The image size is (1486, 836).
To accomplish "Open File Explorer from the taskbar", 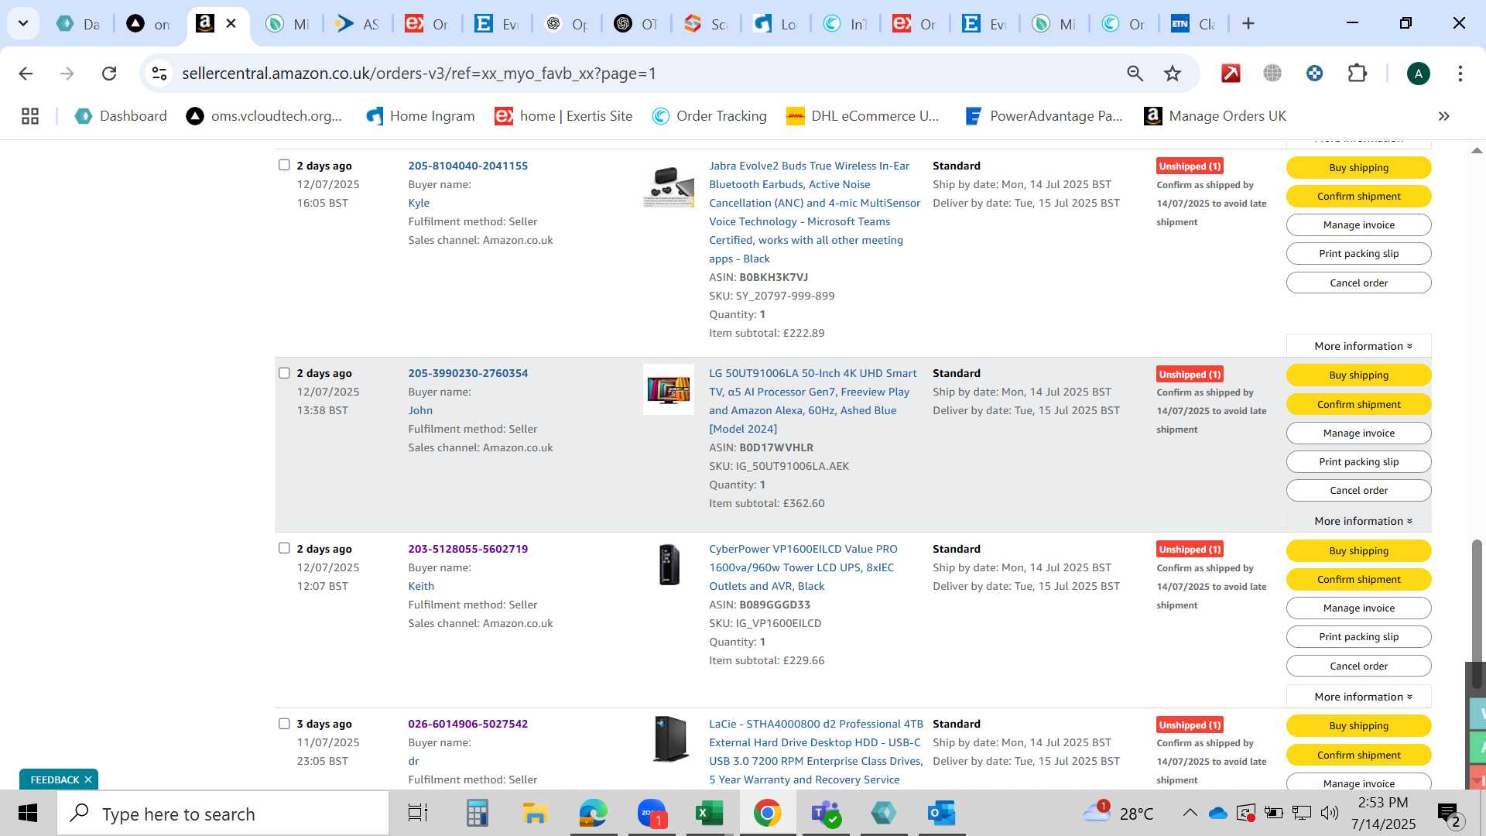I will [535, 814].
